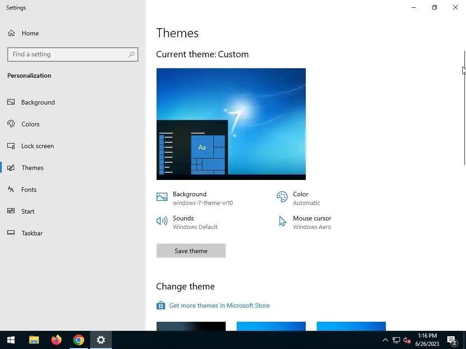
Task: Select the first dark theme thumbnail
Action: pos(191,326)
